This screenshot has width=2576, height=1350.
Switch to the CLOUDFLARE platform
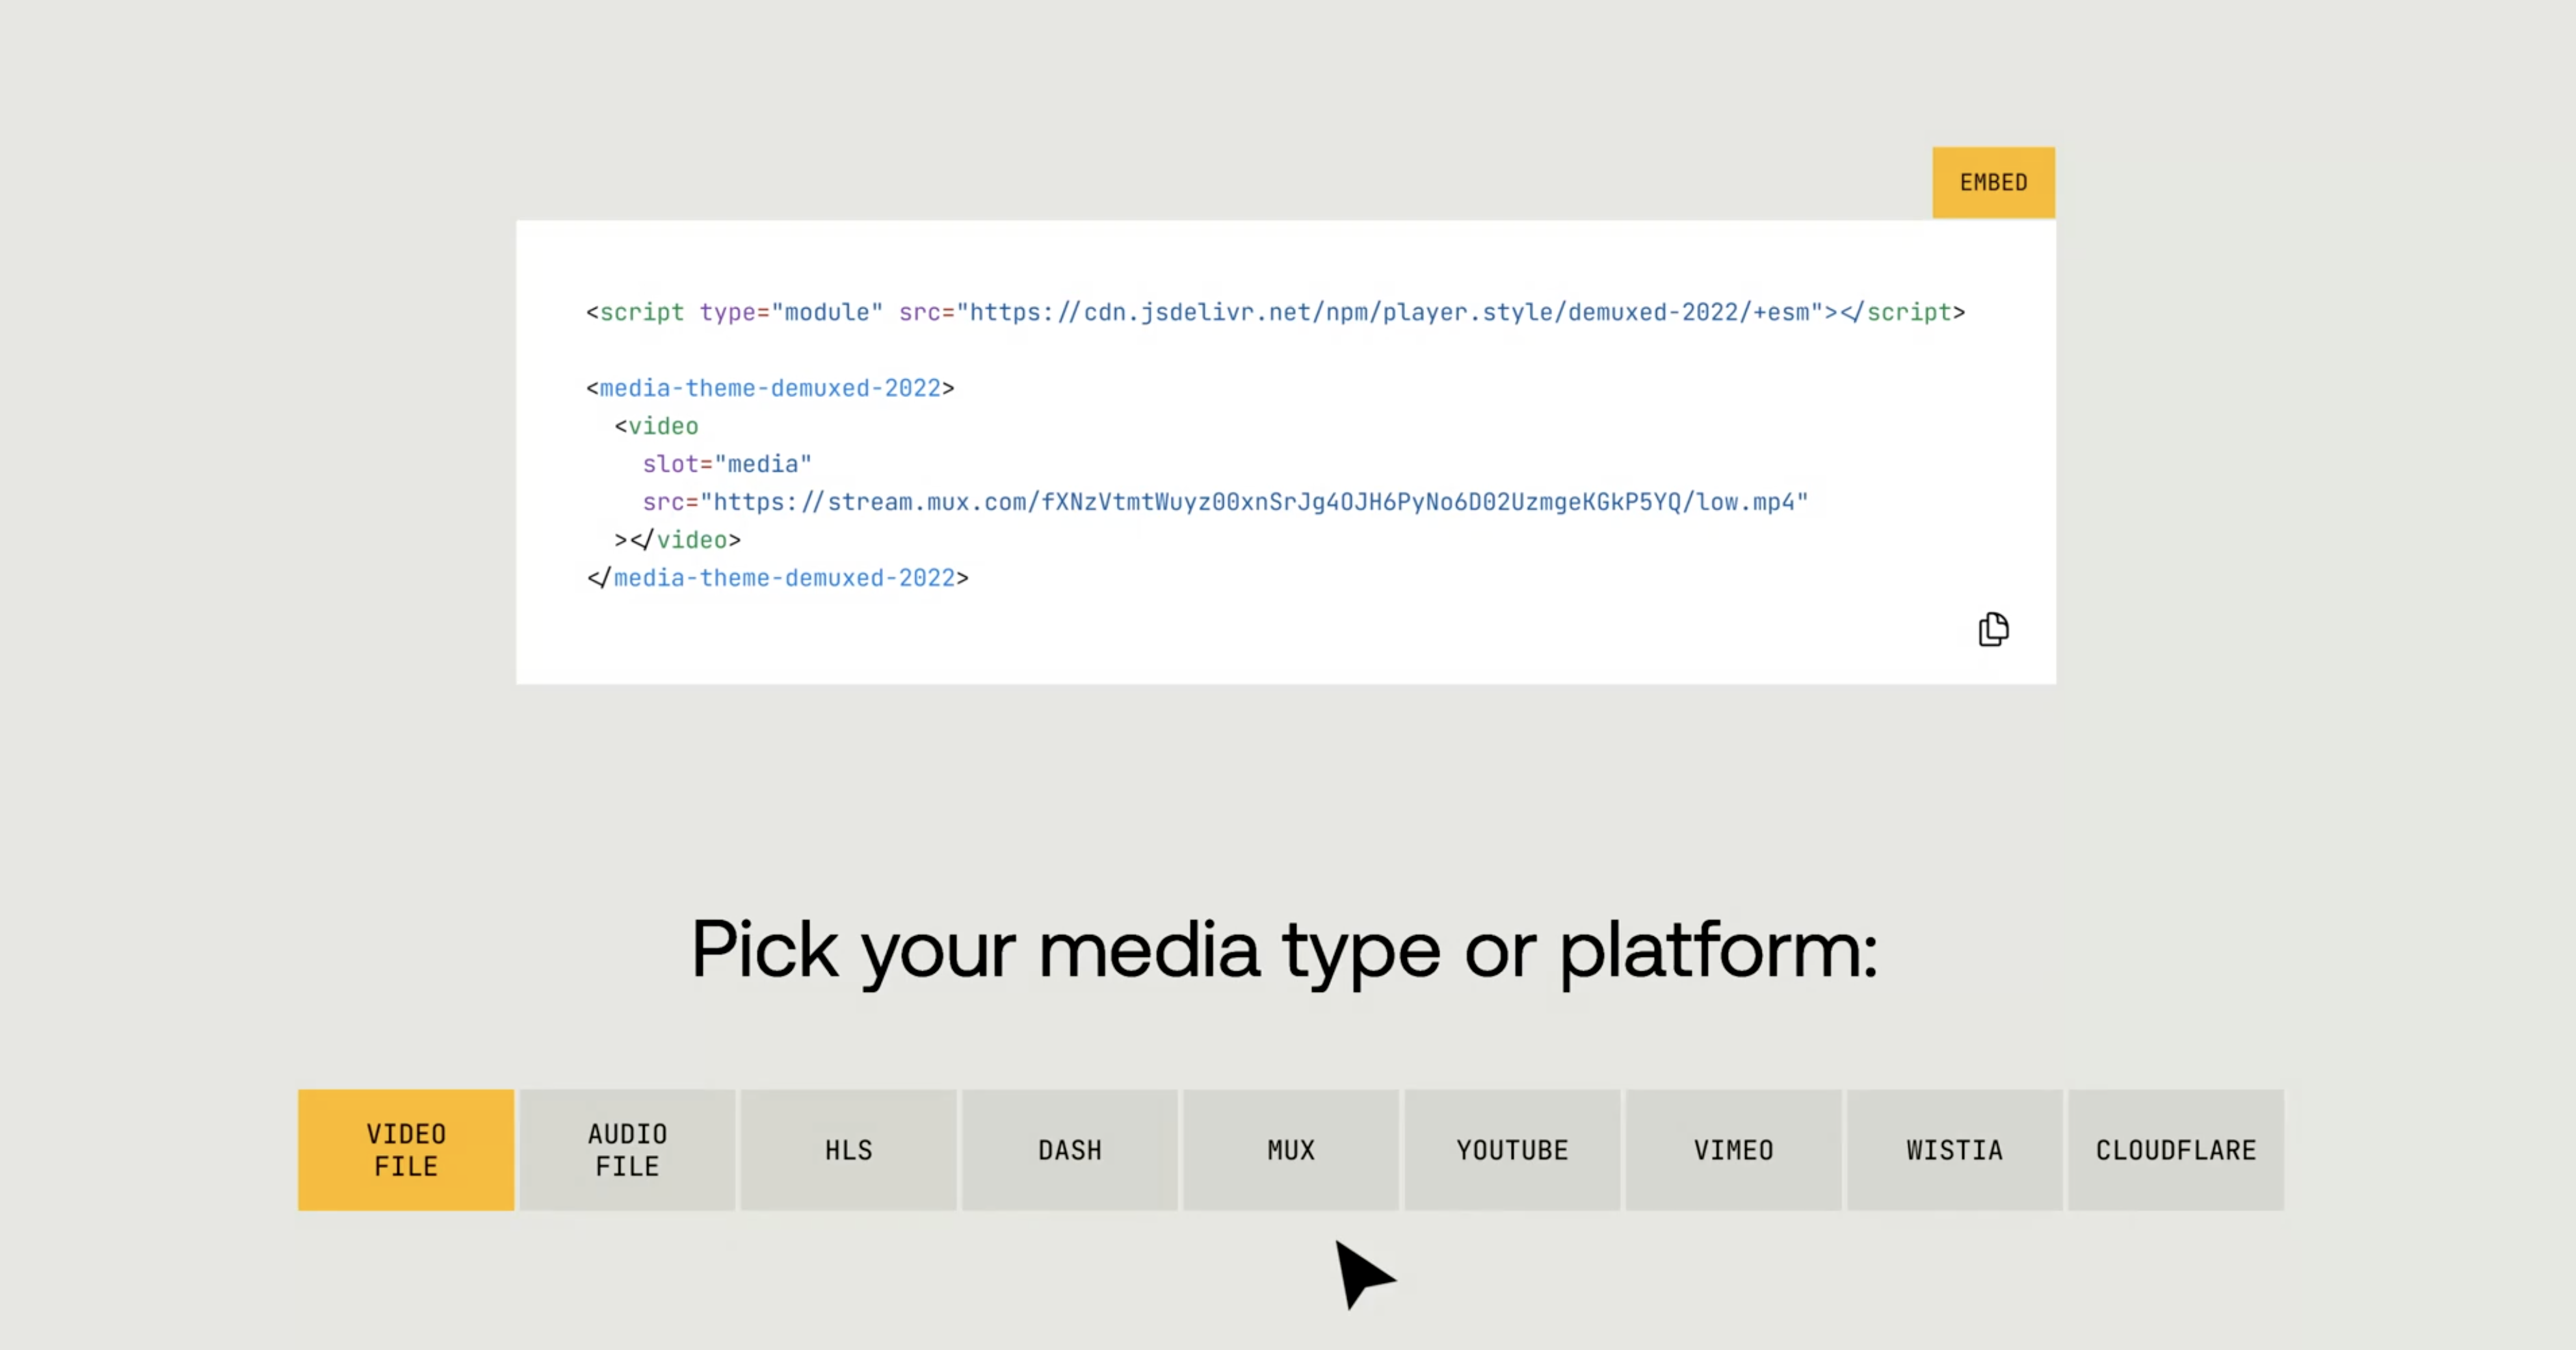(2175, 1150)
